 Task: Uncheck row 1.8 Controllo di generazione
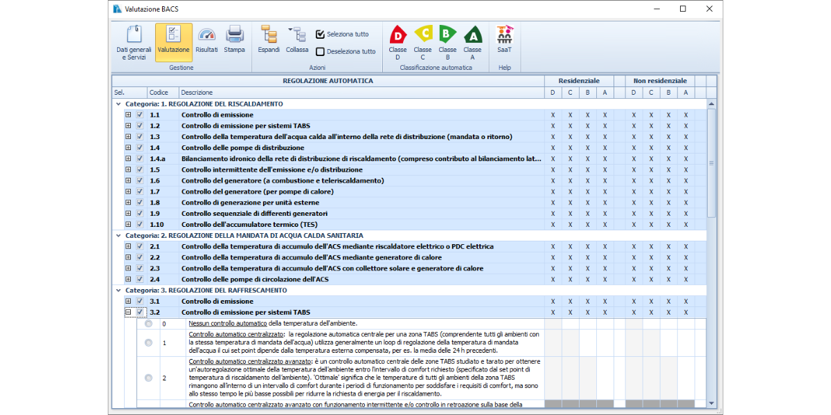coord(140,203)
